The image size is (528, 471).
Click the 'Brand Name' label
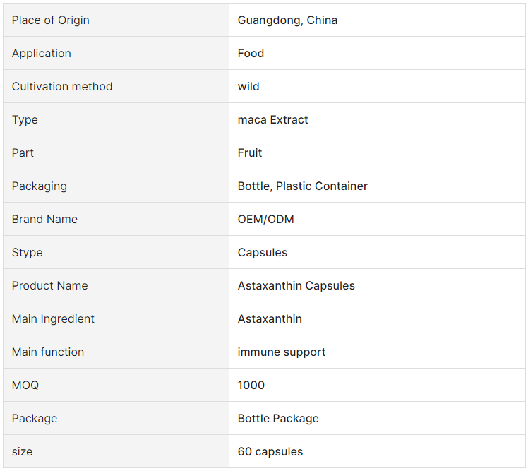pyautogui.click(x=44, y=220)
